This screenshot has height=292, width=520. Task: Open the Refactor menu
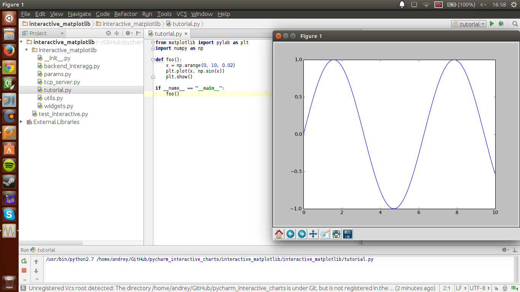pyautogui.click(x=126, y=14)
